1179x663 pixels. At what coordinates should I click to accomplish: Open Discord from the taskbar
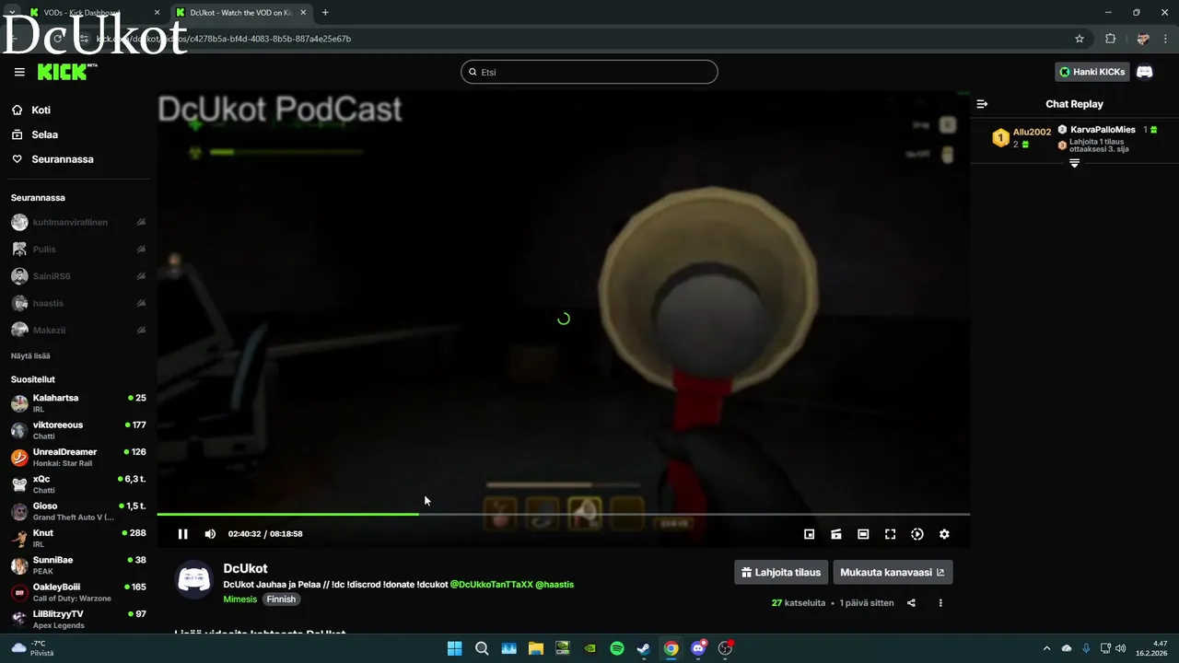(698, 648)
